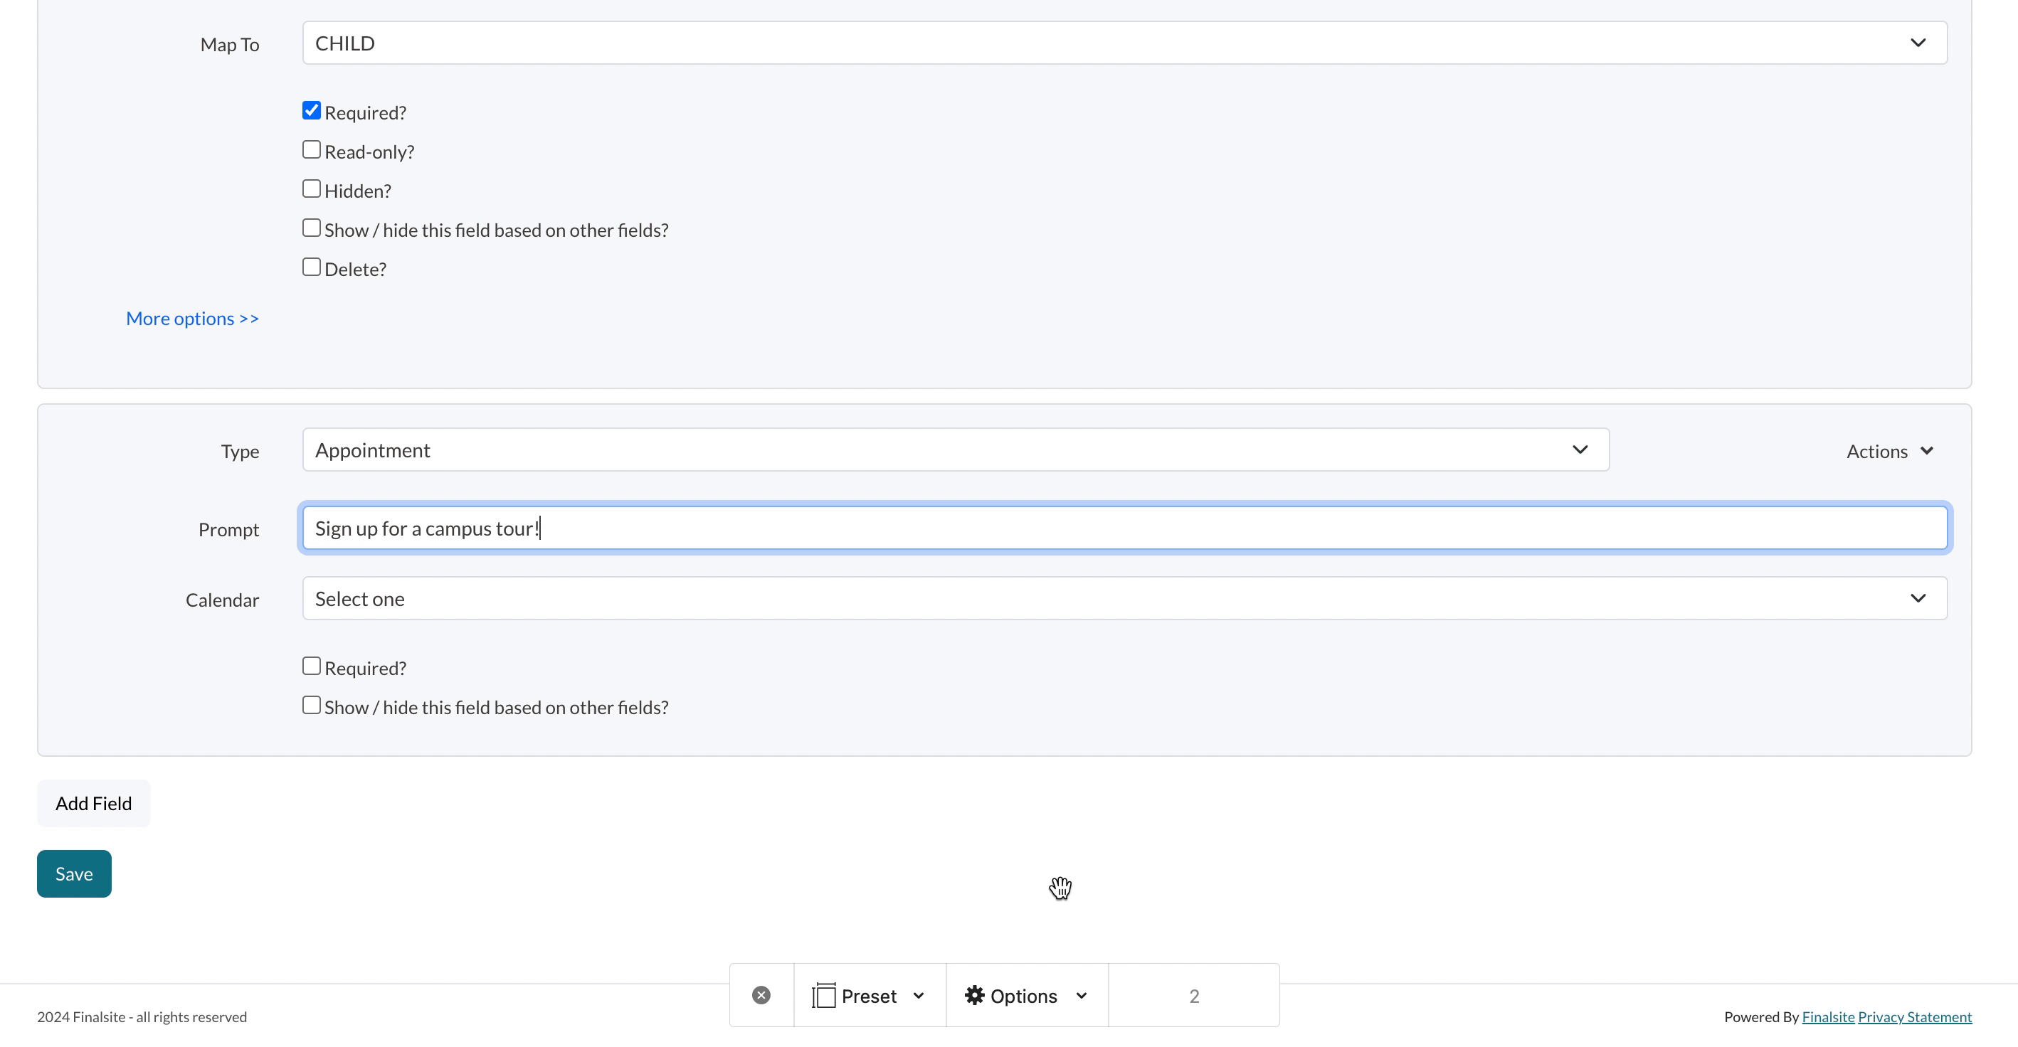The height and width of the screenshot is (1047, 2018).
Task: Open the Actions menu
Action: pyautogui.click(x=1888, y=451)
